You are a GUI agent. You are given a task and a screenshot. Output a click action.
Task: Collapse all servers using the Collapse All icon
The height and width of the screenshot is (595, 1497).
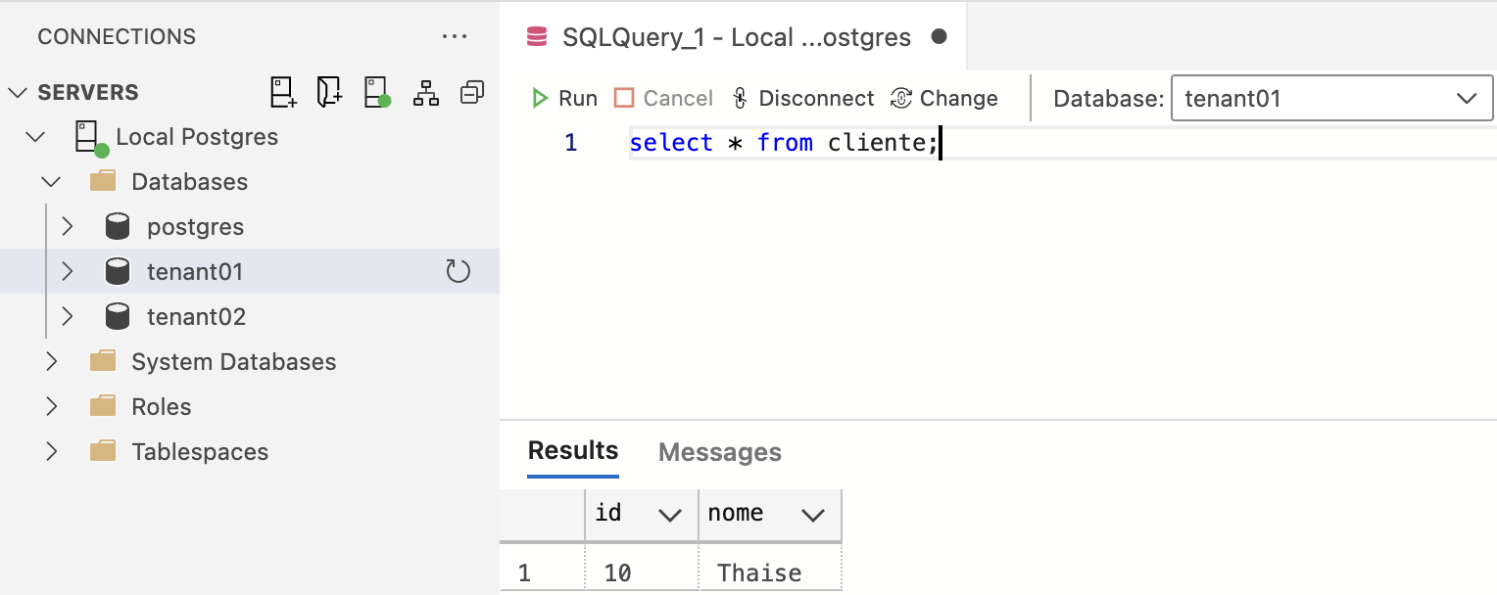[x=473, y=93]
